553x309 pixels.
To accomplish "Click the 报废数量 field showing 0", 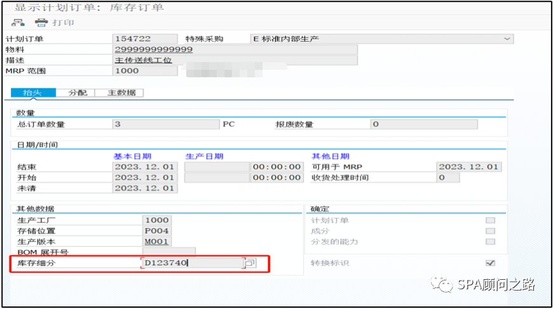I will (424, 124).
